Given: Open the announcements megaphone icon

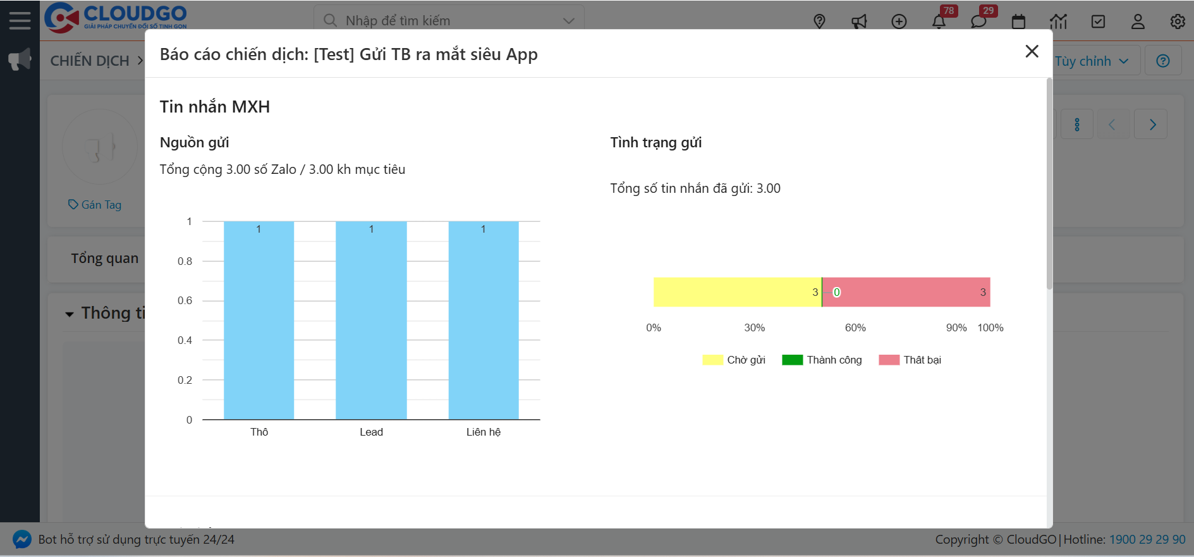Looking at the screenshot, I should [859, 22].
